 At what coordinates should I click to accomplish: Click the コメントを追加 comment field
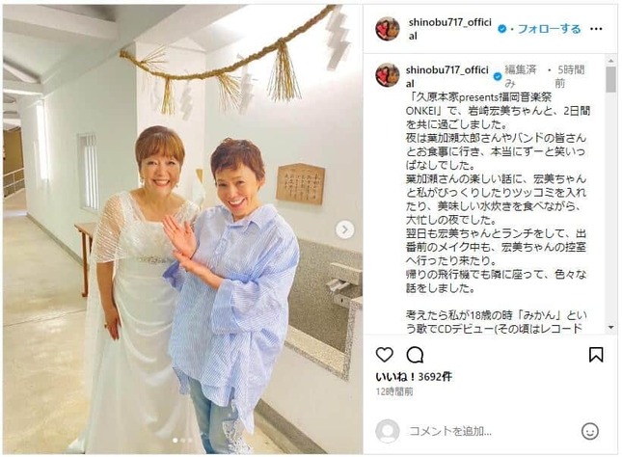[x=450, y=431]
